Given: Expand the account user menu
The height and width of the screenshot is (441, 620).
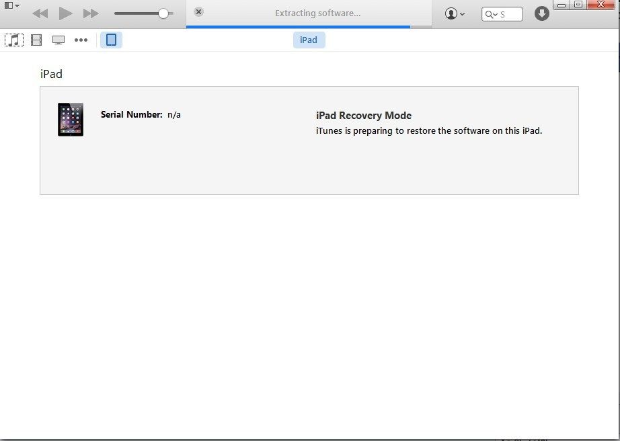Looking at the screenshot, I should (455, 13).
